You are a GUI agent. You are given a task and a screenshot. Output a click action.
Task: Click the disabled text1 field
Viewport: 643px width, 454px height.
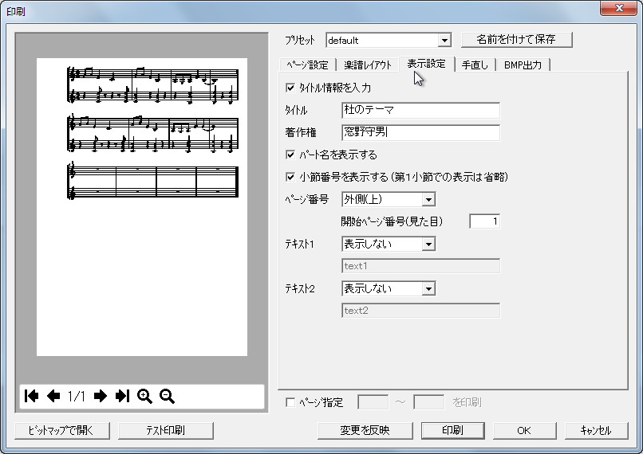(x=420, y=266)
